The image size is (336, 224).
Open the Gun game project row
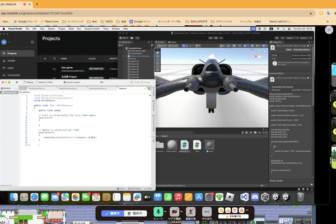(78, 69)
